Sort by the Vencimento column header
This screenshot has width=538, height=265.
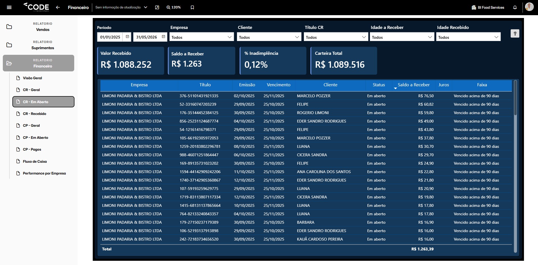279,85
